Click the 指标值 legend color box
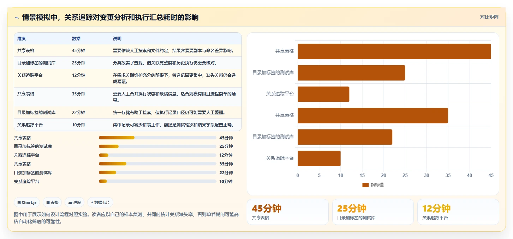The height and width of the screenshot is (239, 513). coord(365,185)
